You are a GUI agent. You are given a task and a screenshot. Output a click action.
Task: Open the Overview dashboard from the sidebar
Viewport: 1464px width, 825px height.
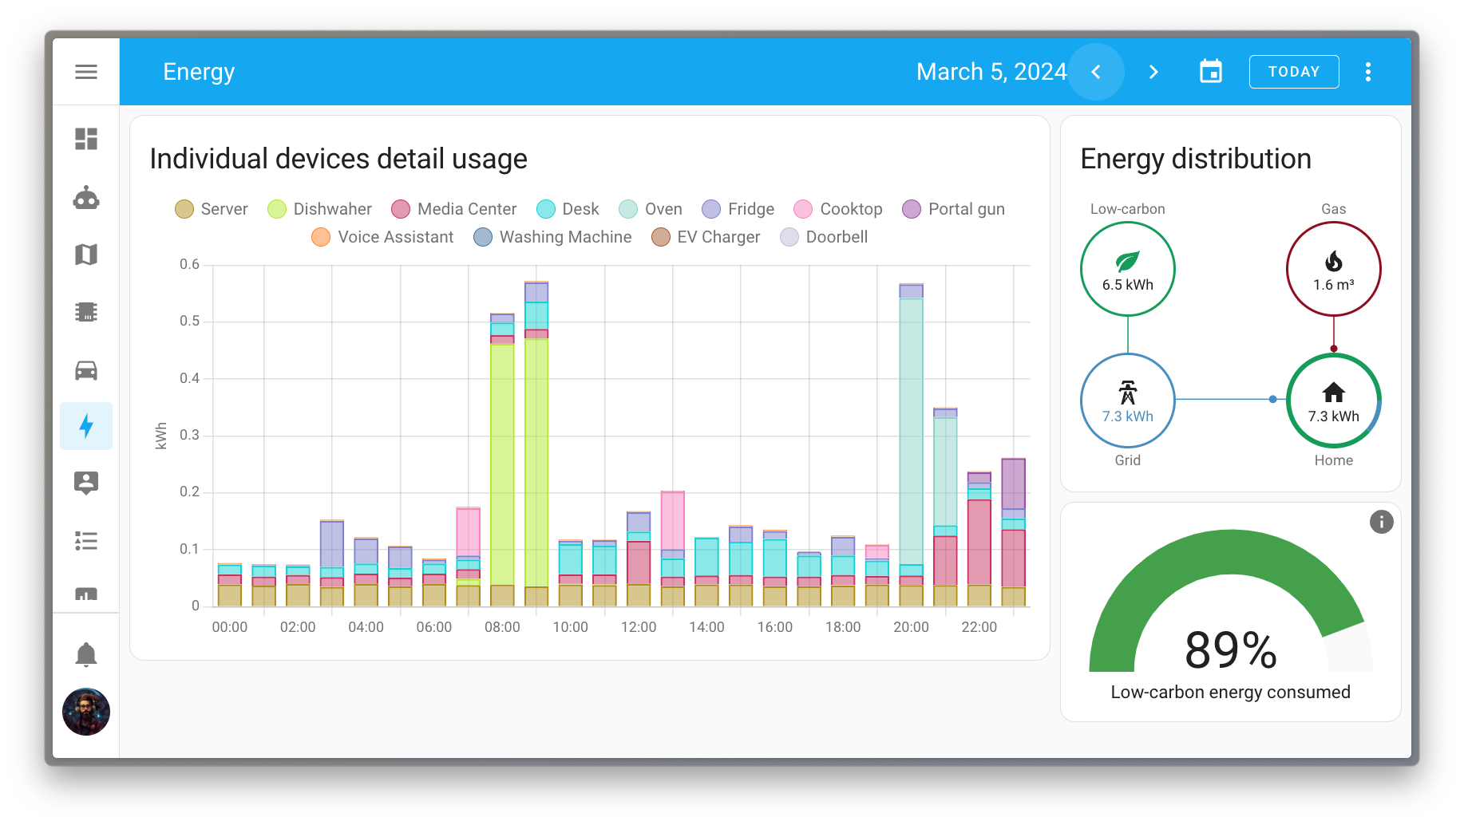pos(85,140)
